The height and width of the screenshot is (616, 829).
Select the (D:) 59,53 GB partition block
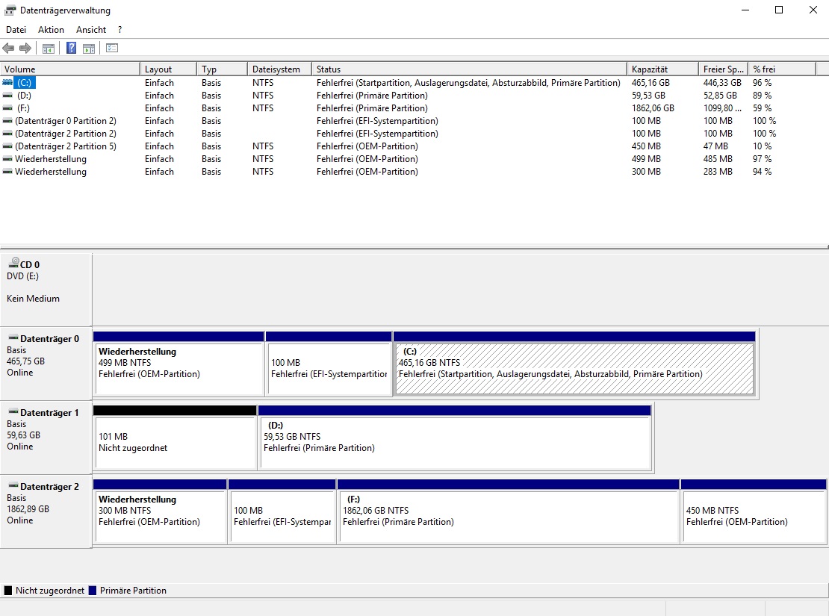(455, 438)
